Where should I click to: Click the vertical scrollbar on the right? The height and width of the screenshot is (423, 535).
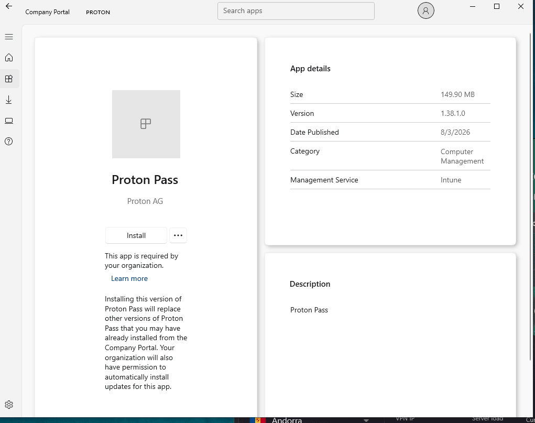click(530, 197)
